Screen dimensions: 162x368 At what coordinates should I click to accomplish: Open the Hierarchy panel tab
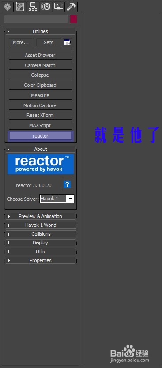coord(33,7)
